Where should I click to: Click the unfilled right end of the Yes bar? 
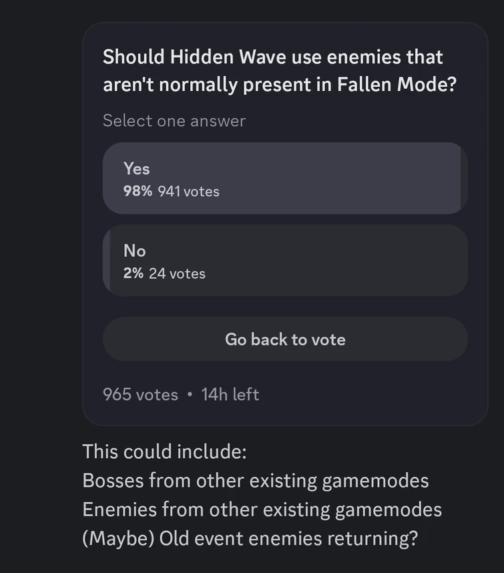(464, 178)
